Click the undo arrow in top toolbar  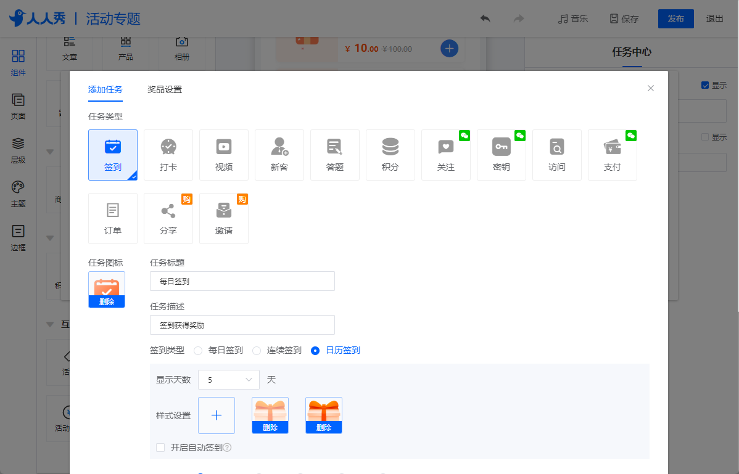pyautogui.click(x=485, y=18)
